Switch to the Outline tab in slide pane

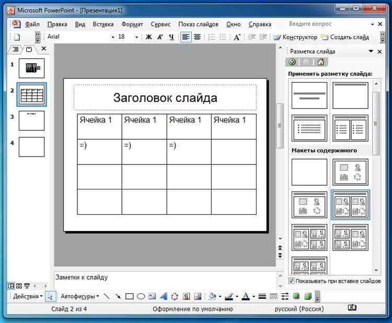coord(16,49)
